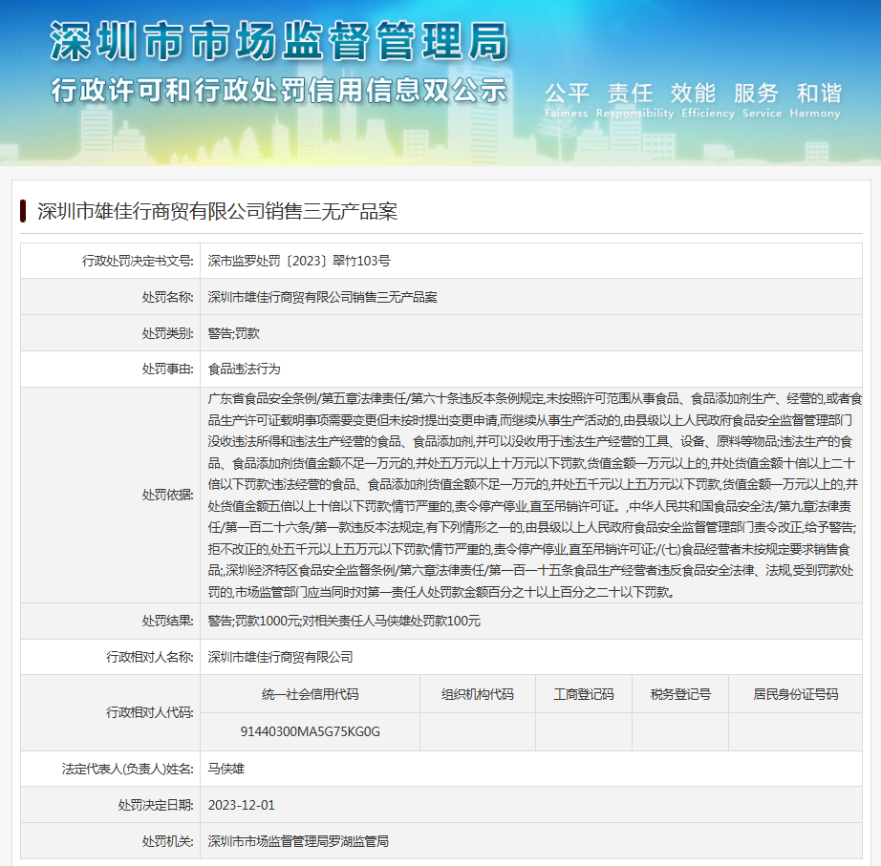881x866 pixels.
Task: Click the 处罚名称 label
Action: (167, 297)
